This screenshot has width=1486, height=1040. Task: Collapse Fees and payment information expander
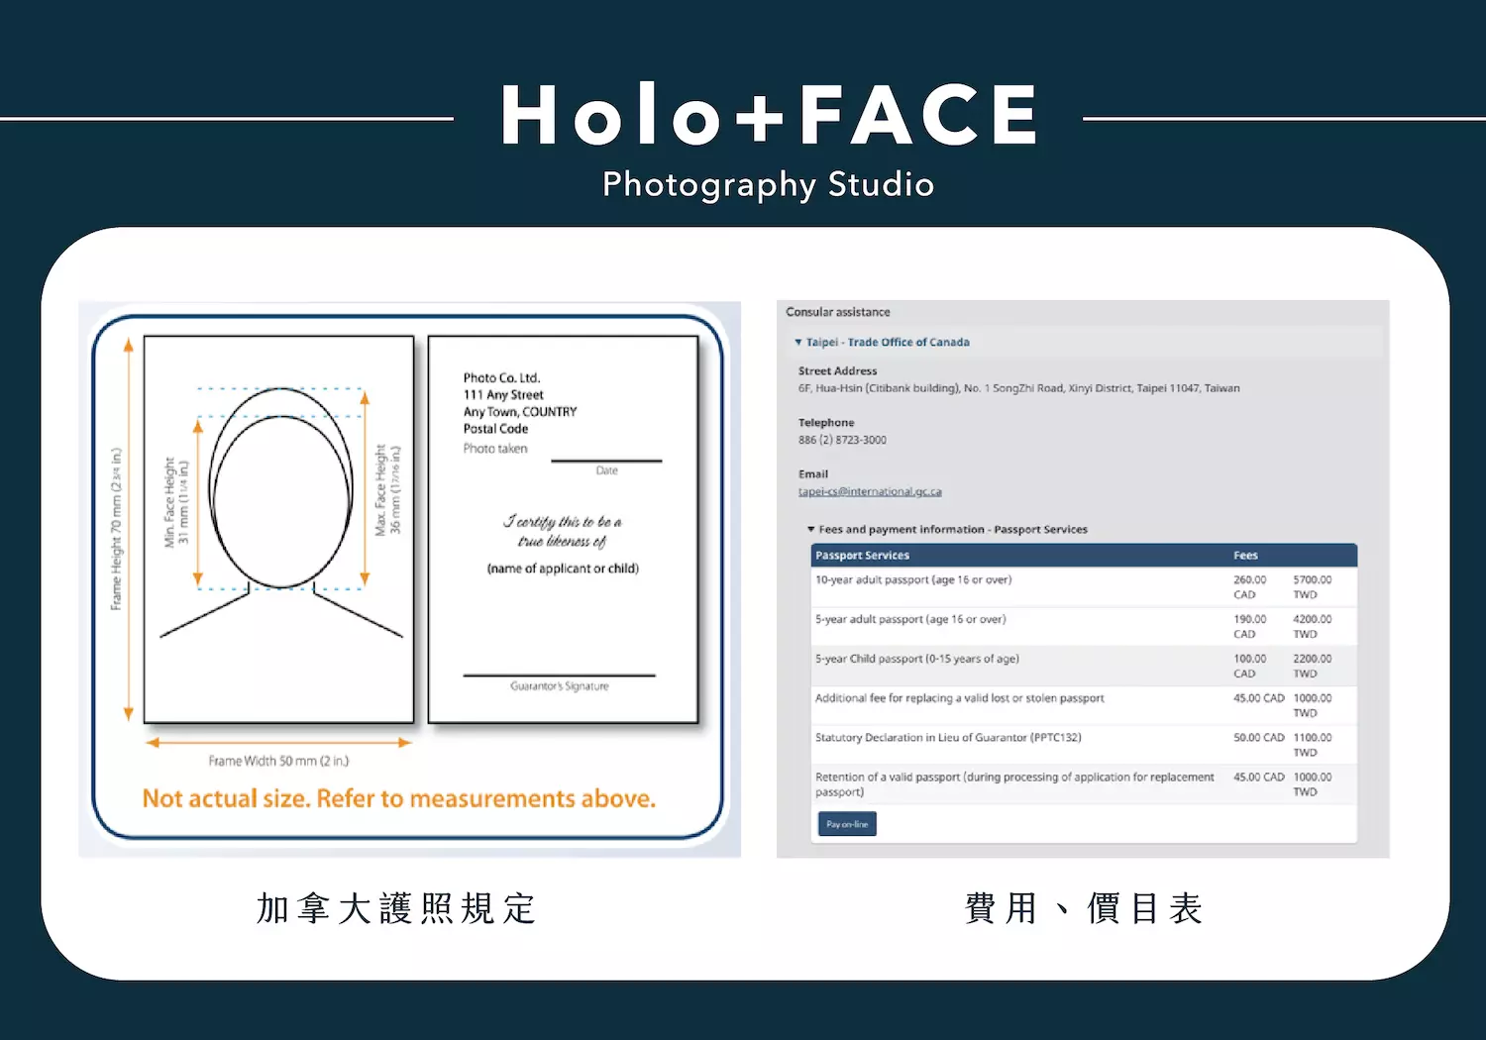coord(947,530)
